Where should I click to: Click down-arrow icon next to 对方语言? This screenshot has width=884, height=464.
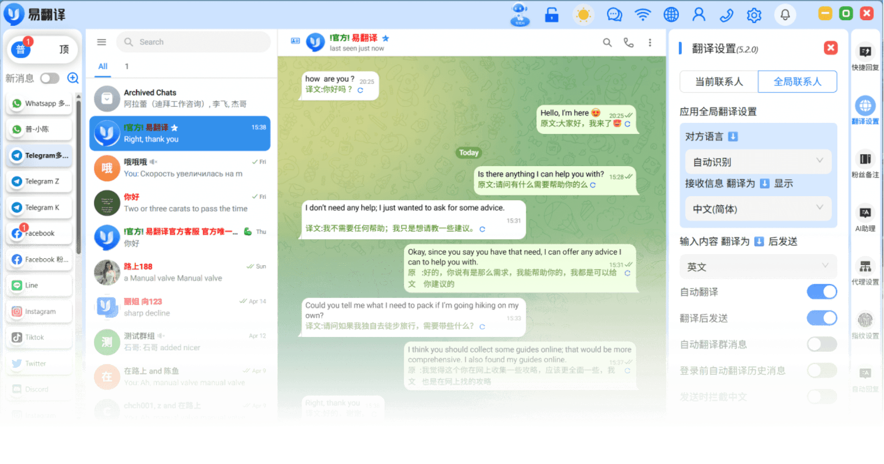[x=733, y=137]
